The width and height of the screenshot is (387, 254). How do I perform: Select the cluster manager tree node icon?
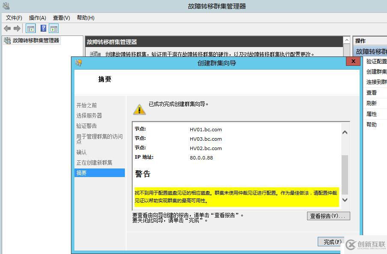click(7, 41)
